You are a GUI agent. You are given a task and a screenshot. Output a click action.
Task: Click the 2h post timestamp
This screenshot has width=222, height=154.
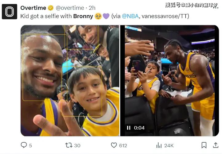[92, 8]
